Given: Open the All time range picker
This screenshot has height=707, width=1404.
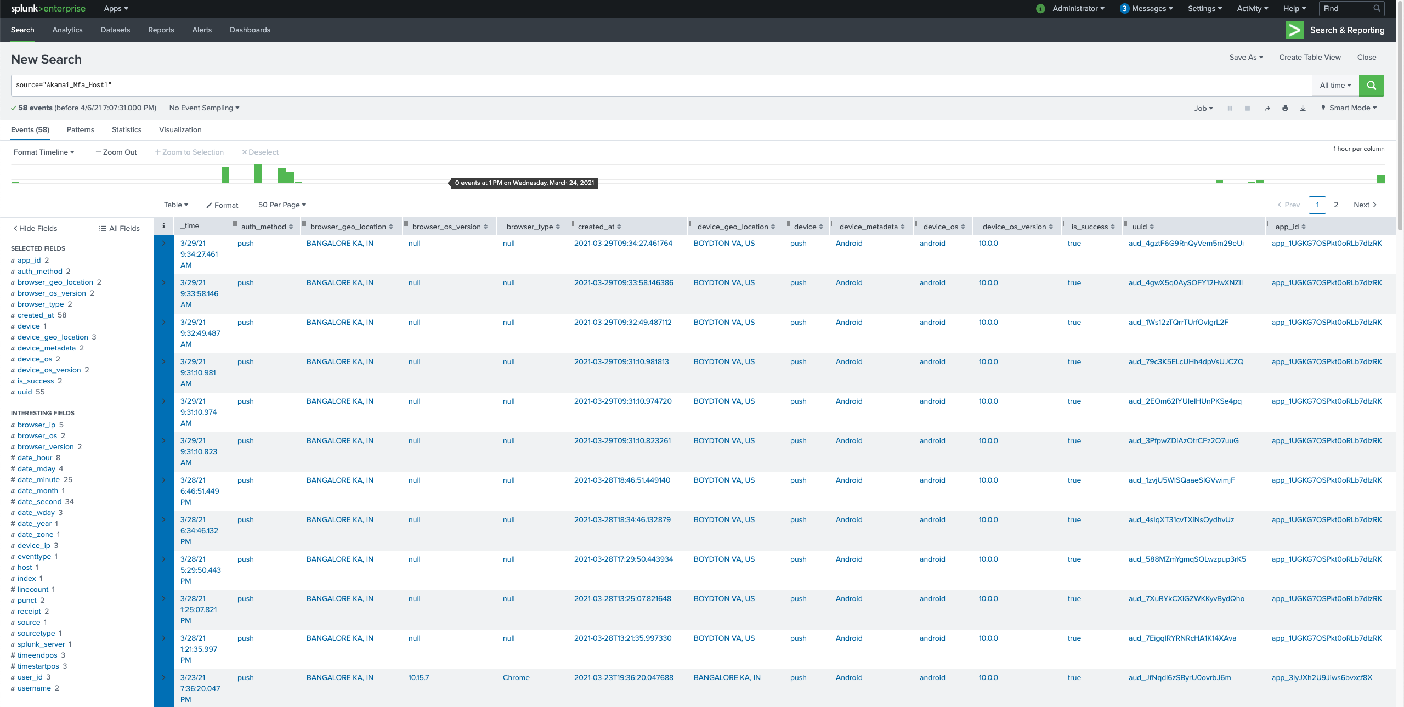Looking at the screenshot, I should click(x=1335, y=85).
